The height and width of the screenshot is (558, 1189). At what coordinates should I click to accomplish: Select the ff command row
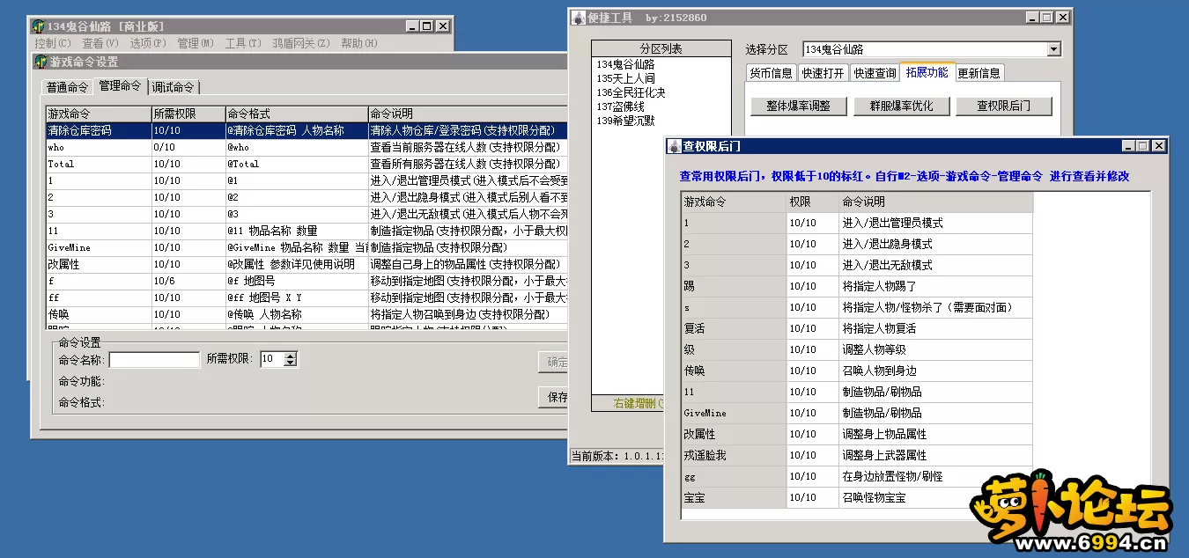306,297
